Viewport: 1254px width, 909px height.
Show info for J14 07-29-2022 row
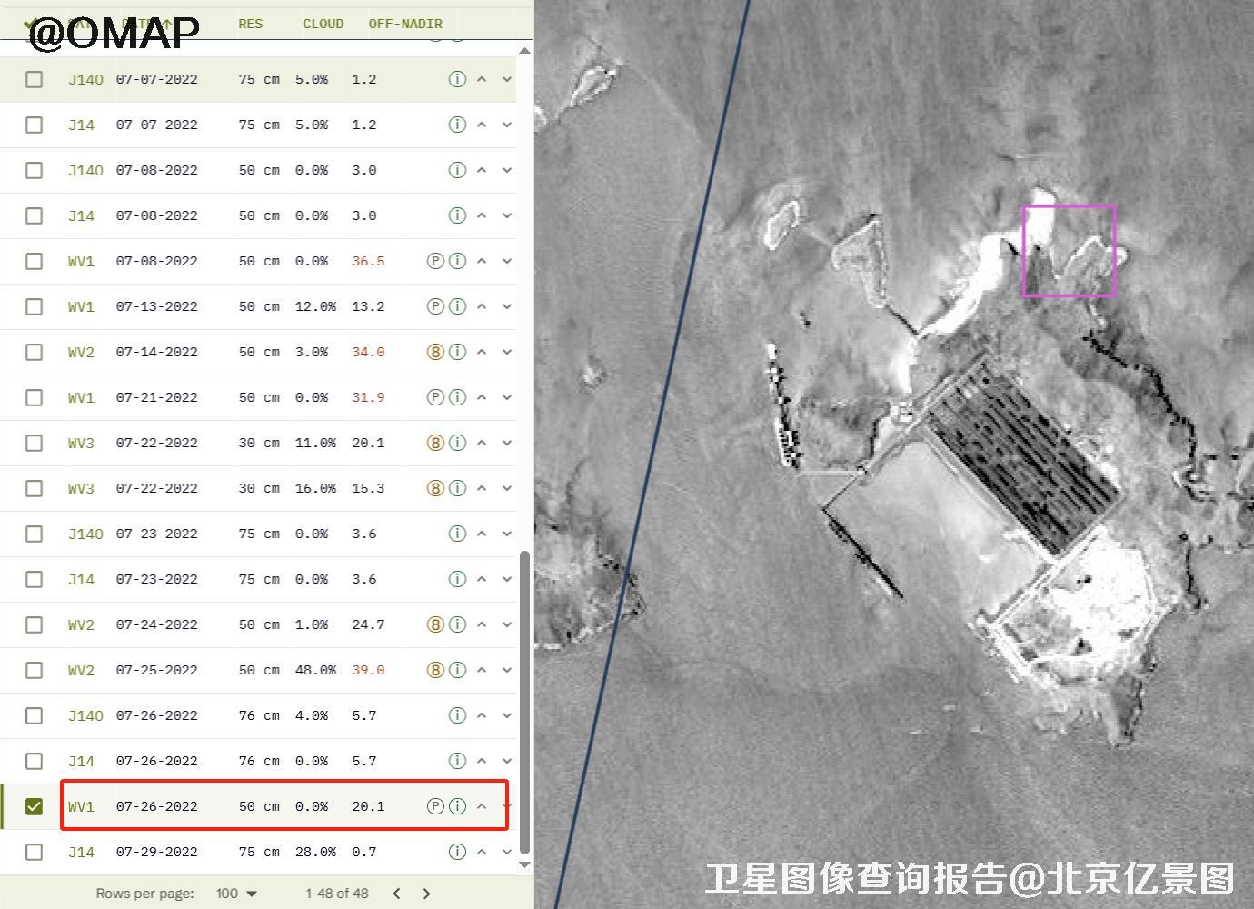click(x=457, y=852)
